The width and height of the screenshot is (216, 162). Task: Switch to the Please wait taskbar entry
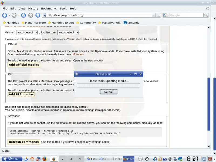[x=117, y=159]
